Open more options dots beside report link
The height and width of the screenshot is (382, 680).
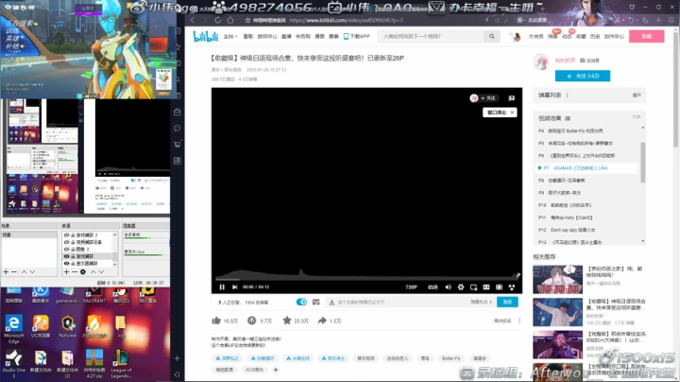click(519, 321)
